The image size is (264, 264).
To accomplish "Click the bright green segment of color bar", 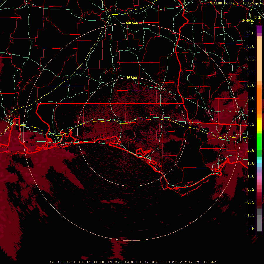I will click(x=259, y=141).
